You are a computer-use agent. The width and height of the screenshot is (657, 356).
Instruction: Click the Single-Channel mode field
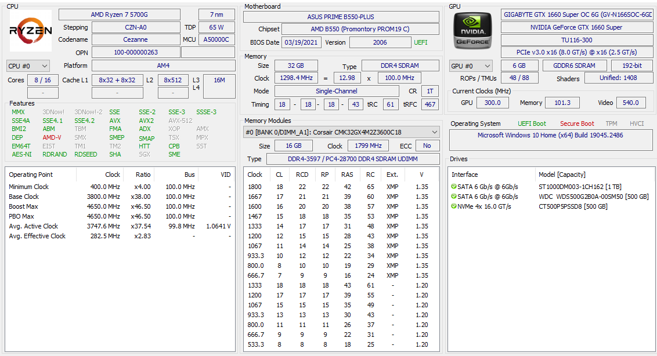(x=337, y=91)
